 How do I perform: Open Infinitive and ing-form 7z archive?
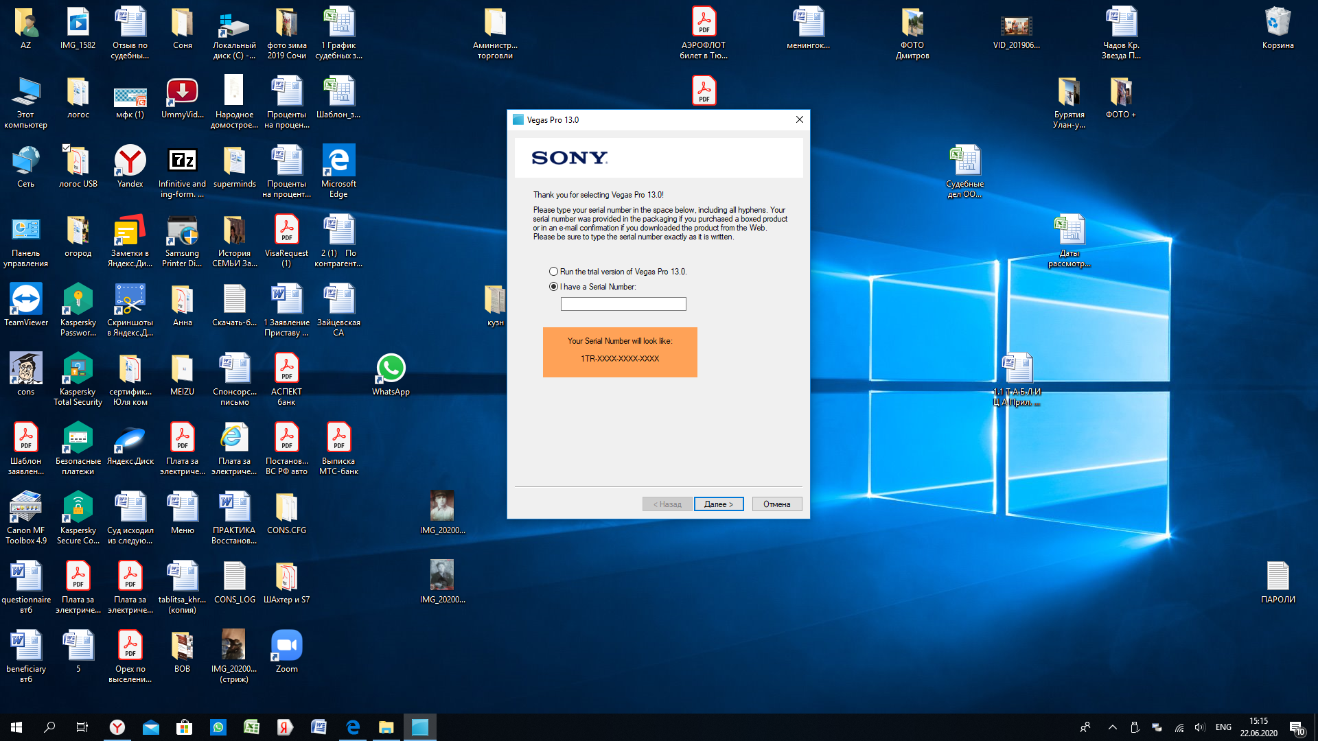click(182, 172)
